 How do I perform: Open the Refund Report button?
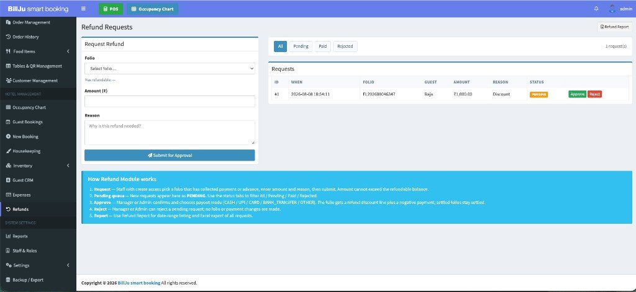[x=614, y=27]
